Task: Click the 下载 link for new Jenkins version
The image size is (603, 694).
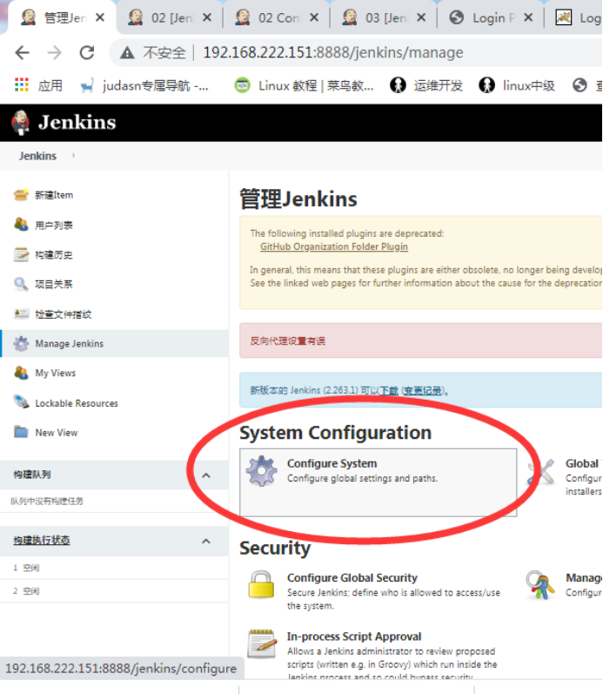Action: click(389, 390)
